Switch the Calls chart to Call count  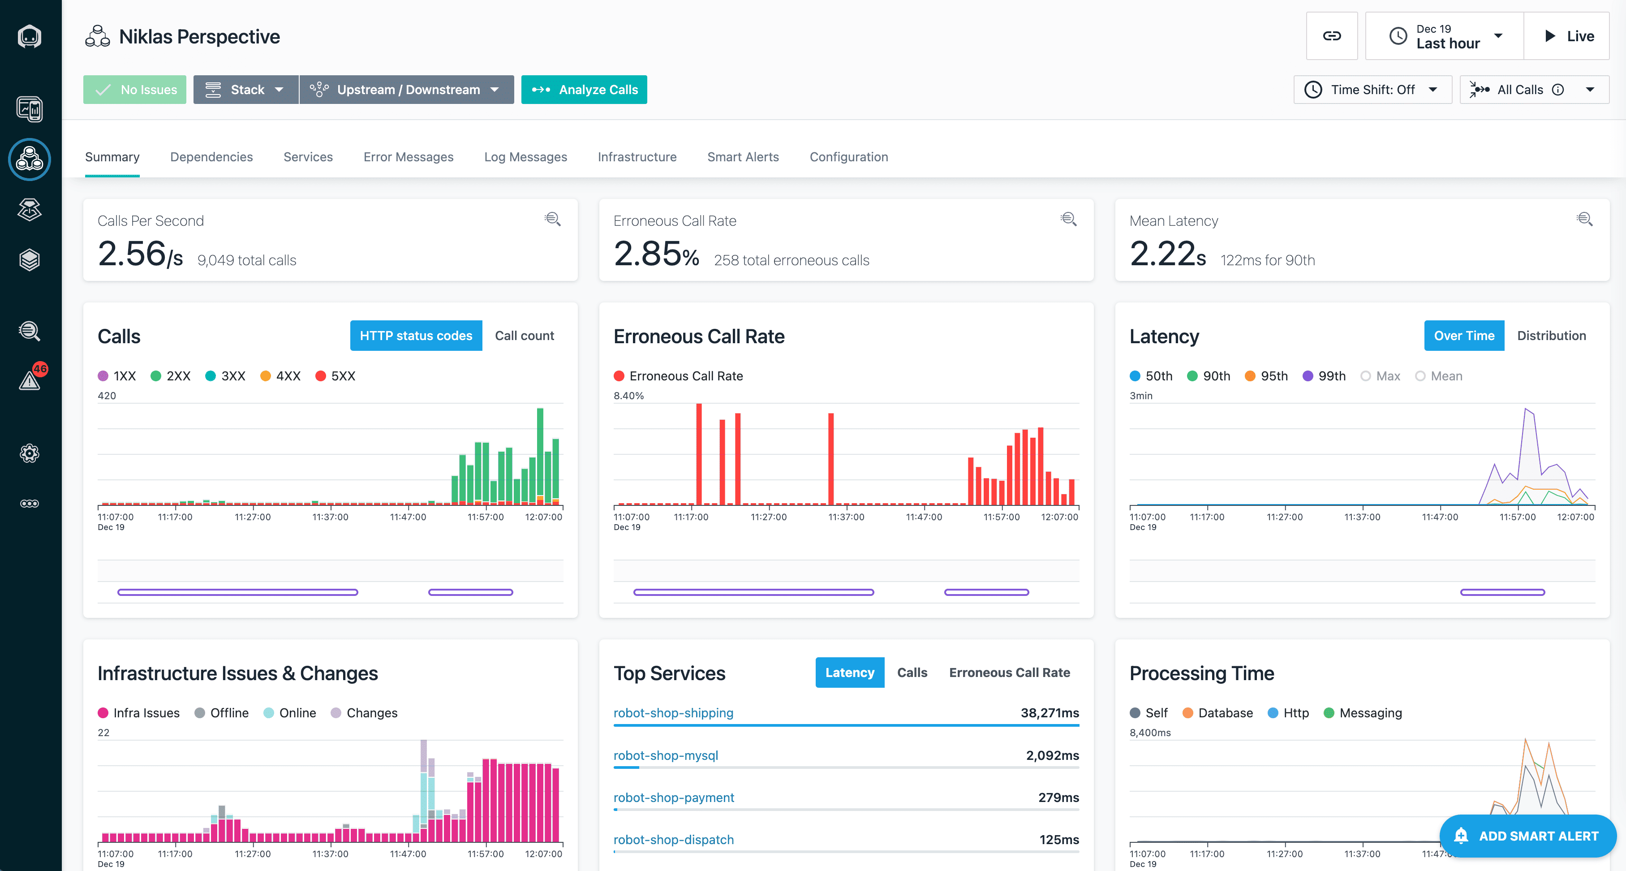pos(525,335)
